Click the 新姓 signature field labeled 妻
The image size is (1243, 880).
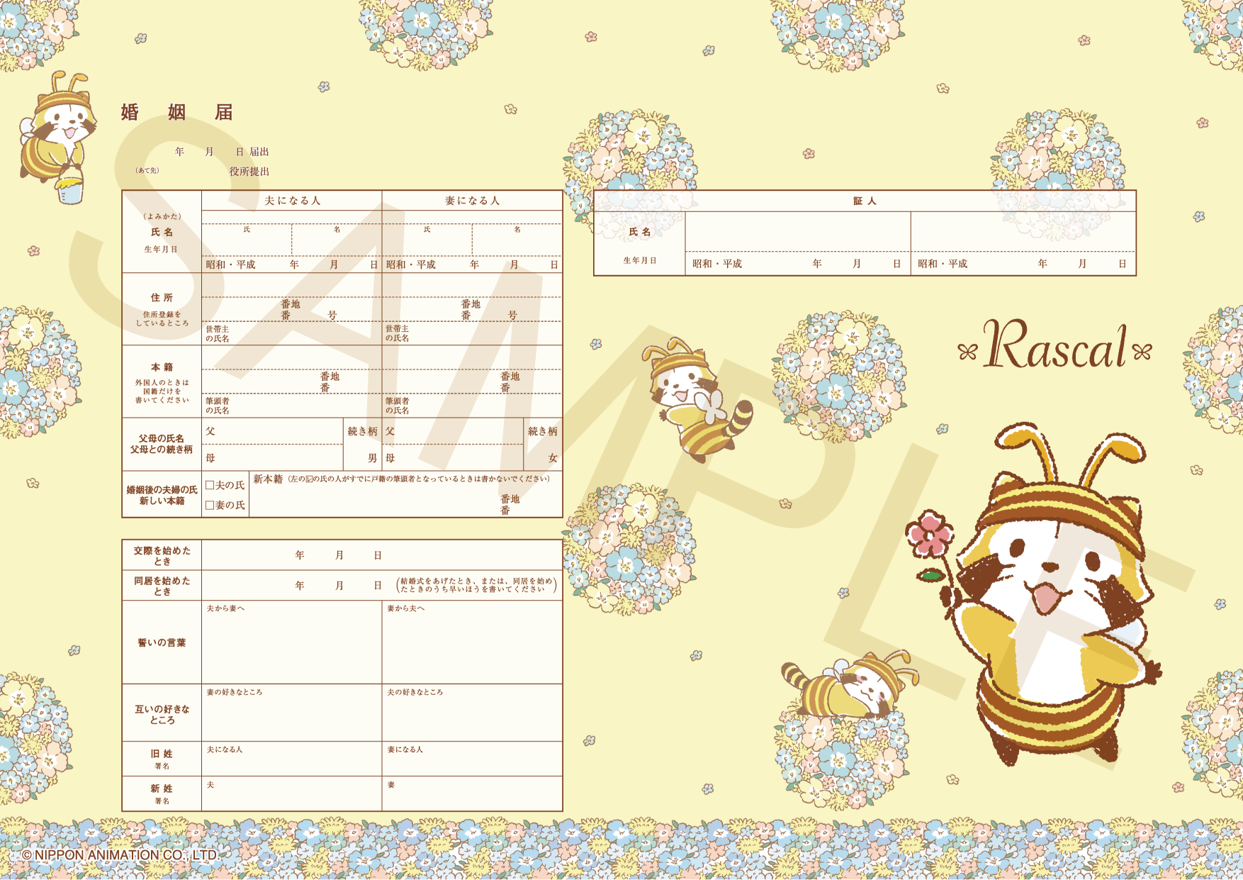[x=472, y=793]
